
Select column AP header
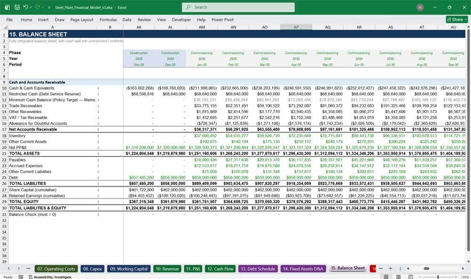point(296,27)
